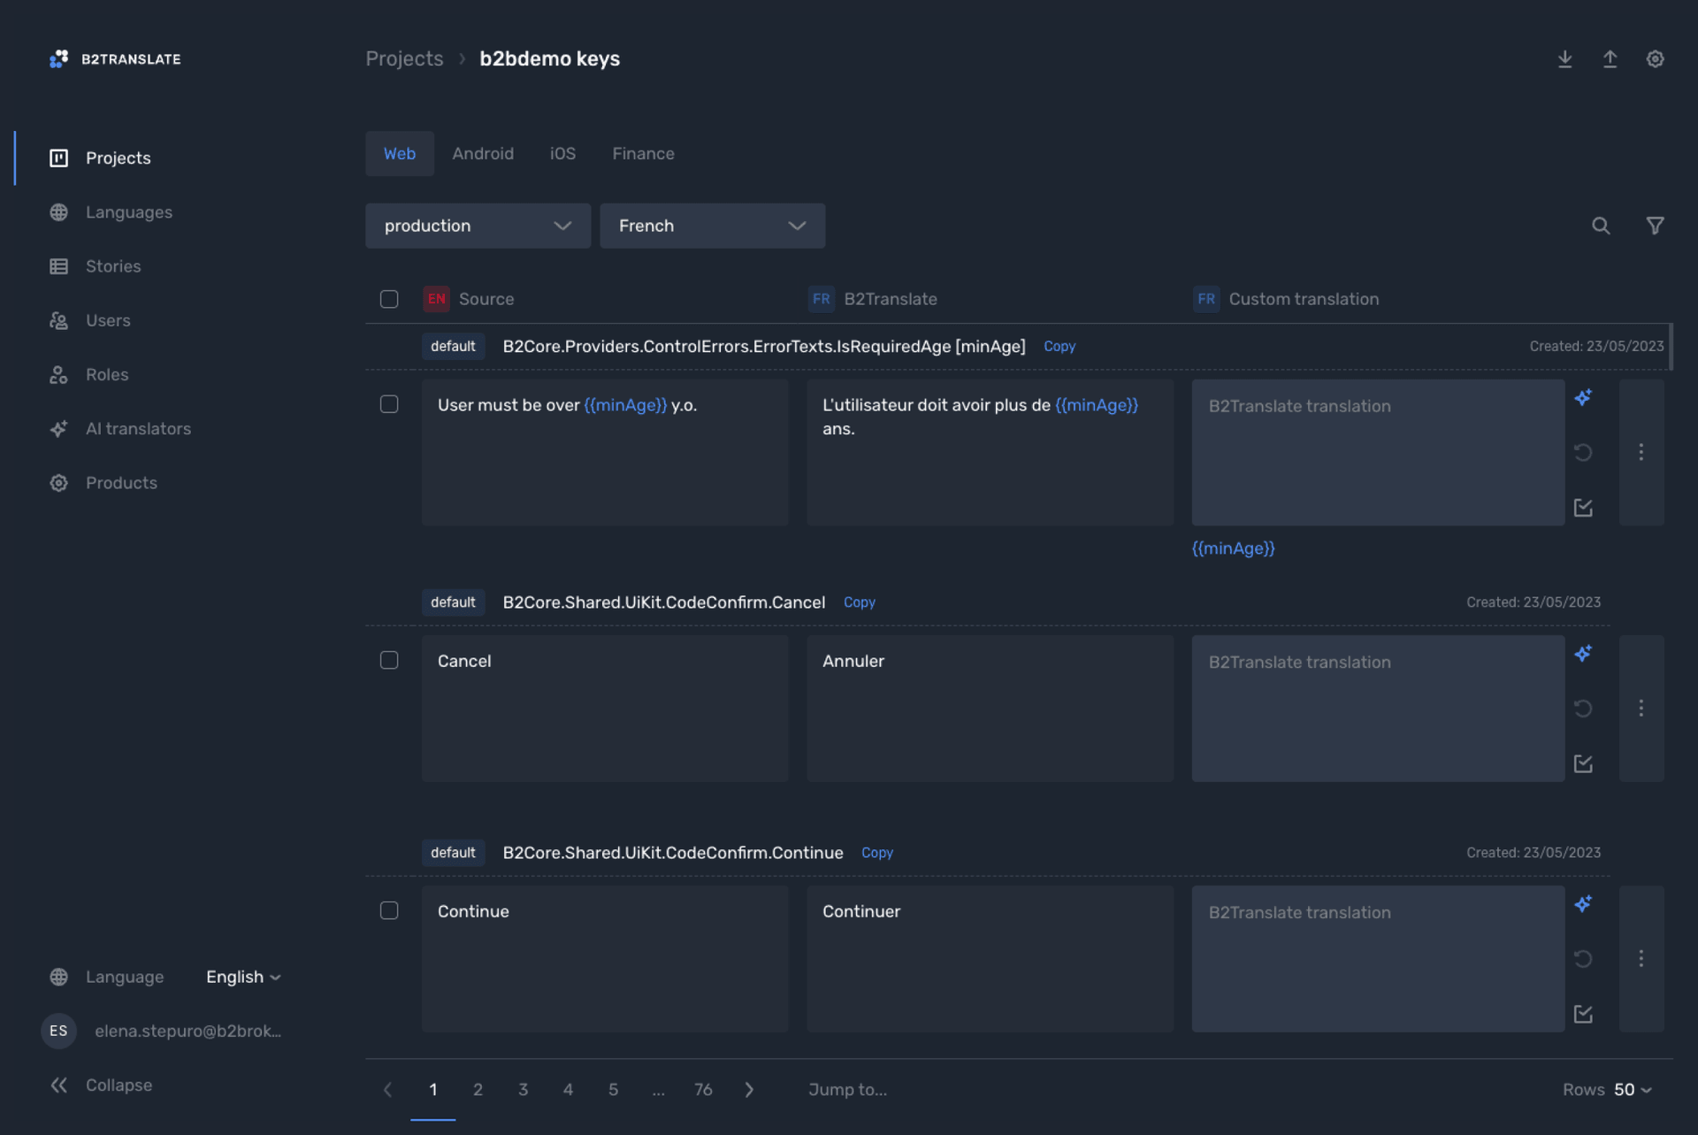Image resolution: width=1698 pixels, height=1135 pixels.
Task: Open the Rows 50 per-page dropdown
Action: tap(1632, 1090)
